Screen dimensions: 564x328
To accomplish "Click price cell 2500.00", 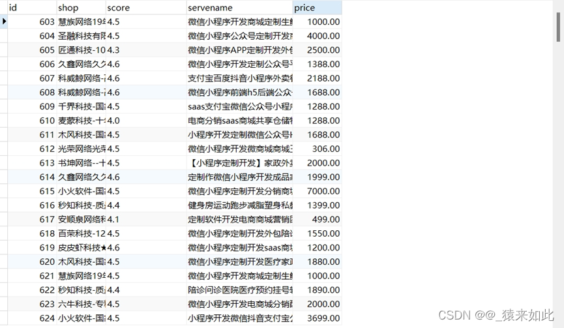I will tap(318, 50).
